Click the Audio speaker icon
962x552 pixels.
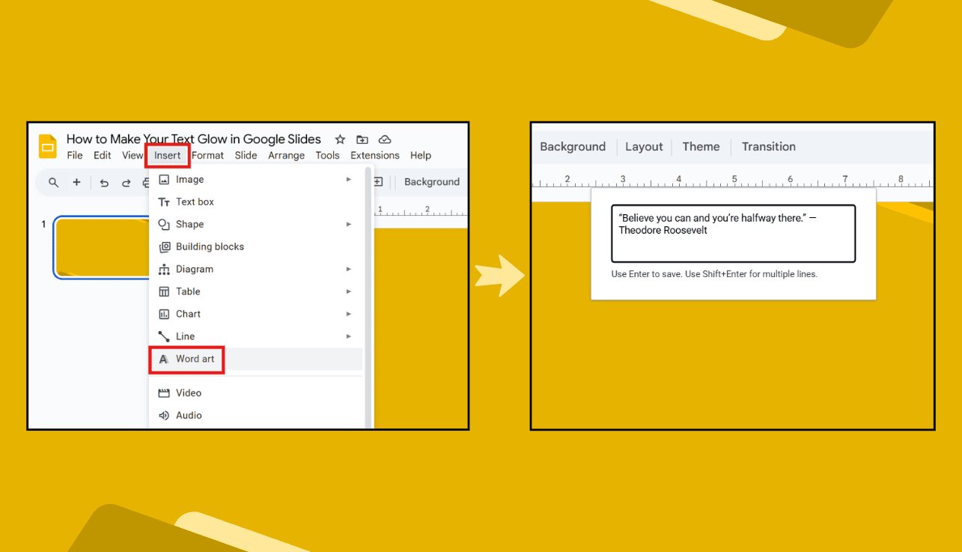pyautogui.click(x=163, y=415)
